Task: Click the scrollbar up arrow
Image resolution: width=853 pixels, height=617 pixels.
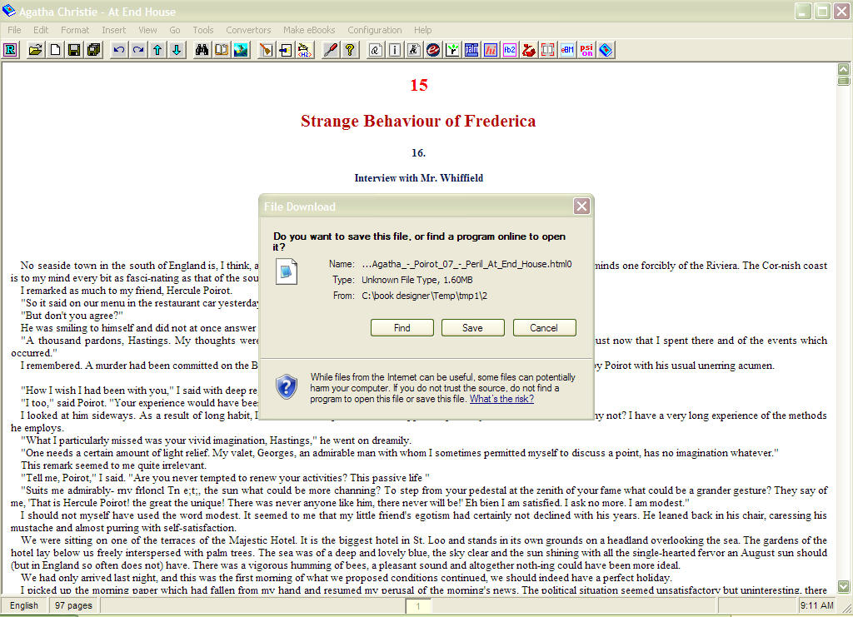Action: [843, 69]
